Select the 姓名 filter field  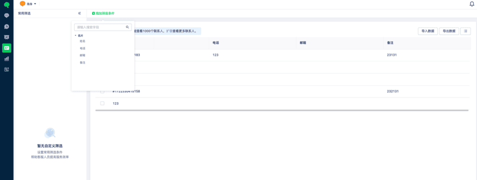coord(82,41)
